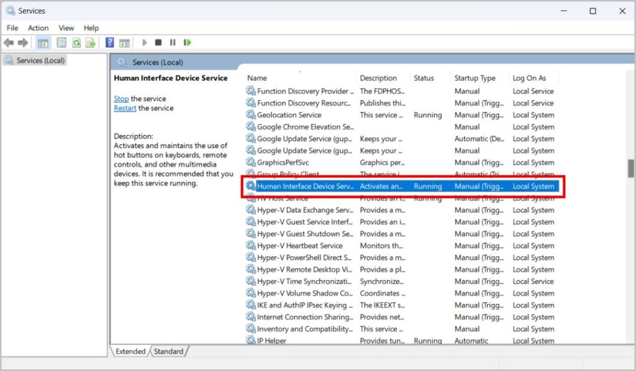Select the Hyper-V Guest Service Interface row
The image size is (636, 371).
coord(402,221)
